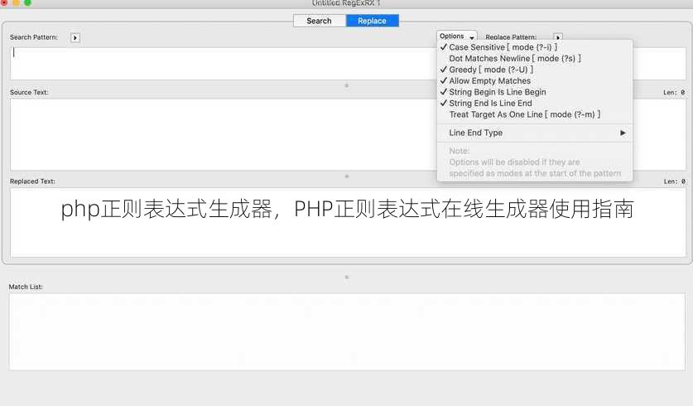This screenshot has height=406, width=693.
Task: Expand the Line End Type submenu
Action: pos(535,133)
